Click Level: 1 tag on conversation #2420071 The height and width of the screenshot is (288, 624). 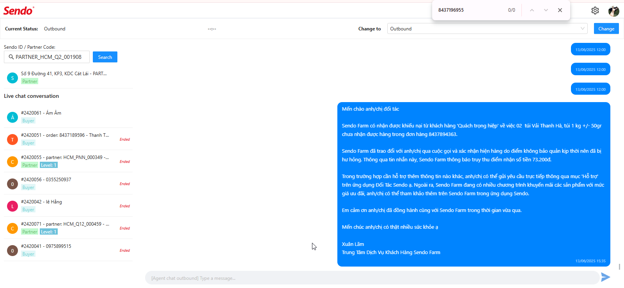click(49, 232)
